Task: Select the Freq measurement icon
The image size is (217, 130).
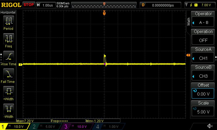Action: [x=9, y=39]
